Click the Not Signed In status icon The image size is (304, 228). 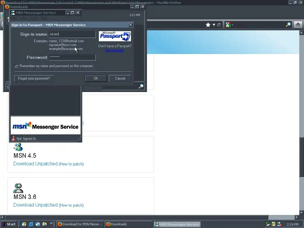pyautogui.click(x=14, y=138)
